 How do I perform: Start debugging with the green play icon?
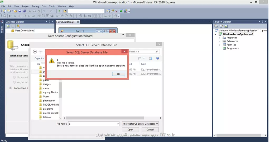click(x=59, y=11)
